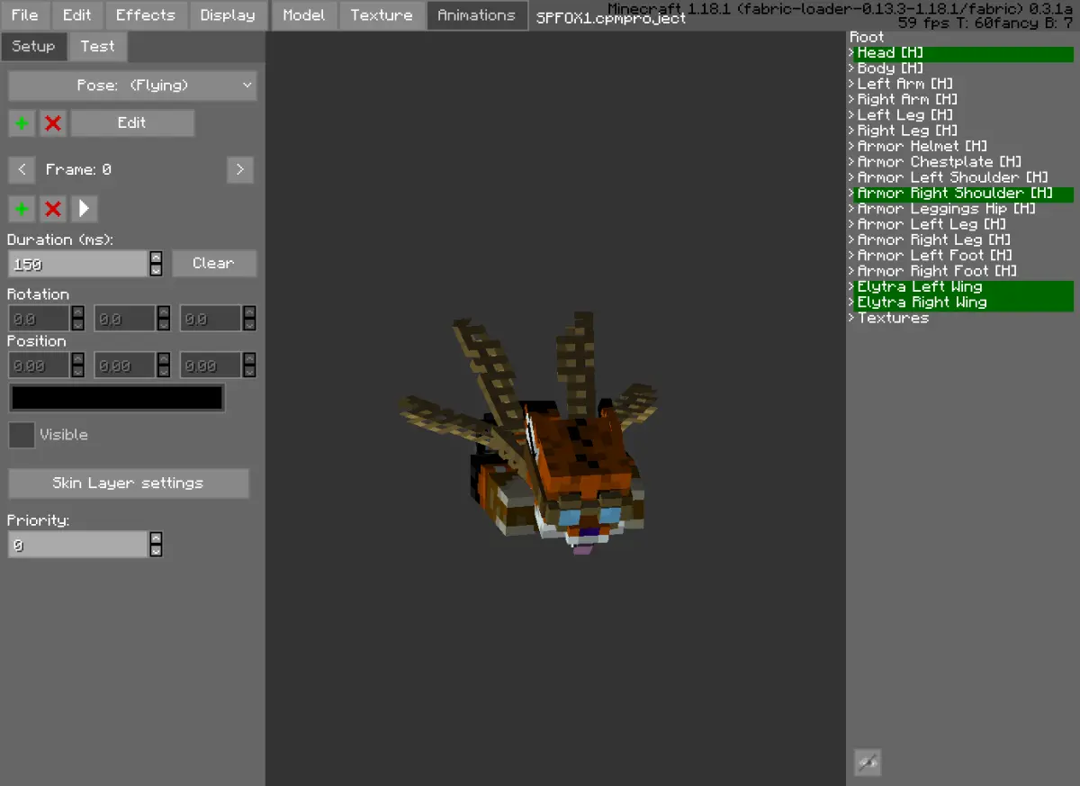Add a new frame with green plus
This screenshot has width=1080, height=786.
(x=22, y=209)
